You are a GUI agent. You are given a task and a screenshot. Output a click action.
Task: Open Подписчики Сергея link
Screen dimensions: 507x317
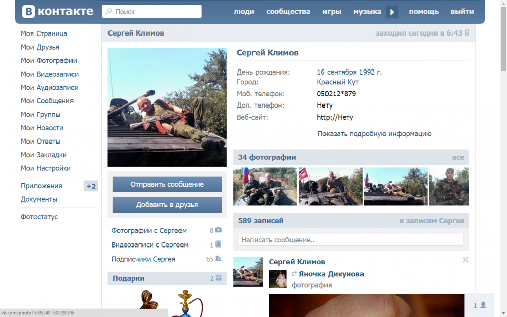pos(143,259)
